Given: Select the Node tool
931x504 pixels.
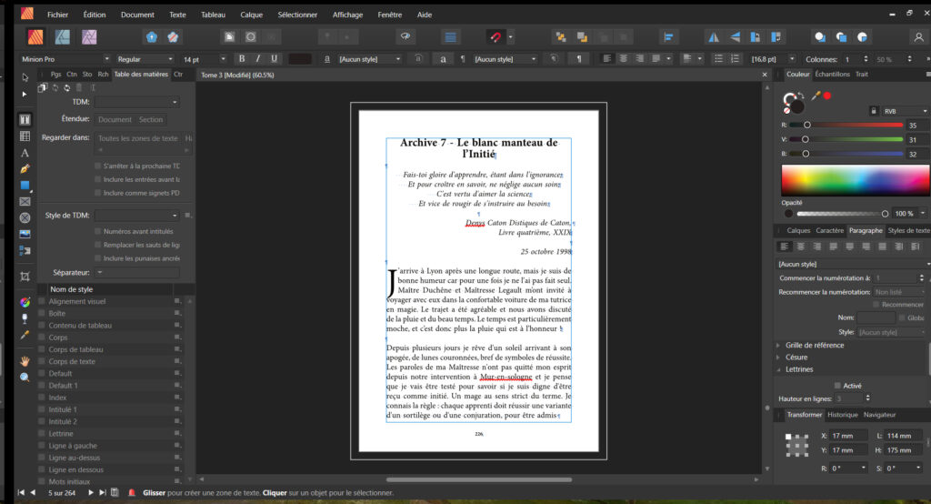Looking at the screenshot, I should coord(25,94).
